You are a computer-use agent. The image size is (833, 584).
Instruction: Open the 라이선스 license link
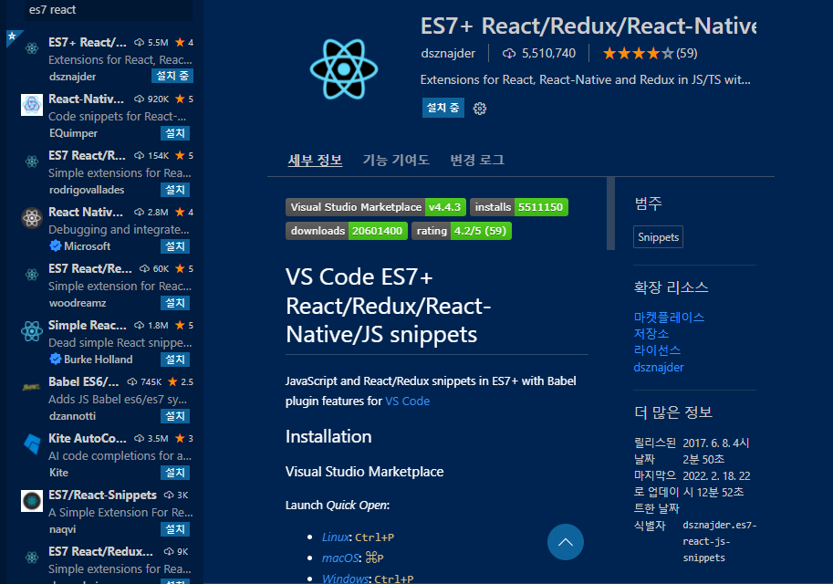(657, 350)
